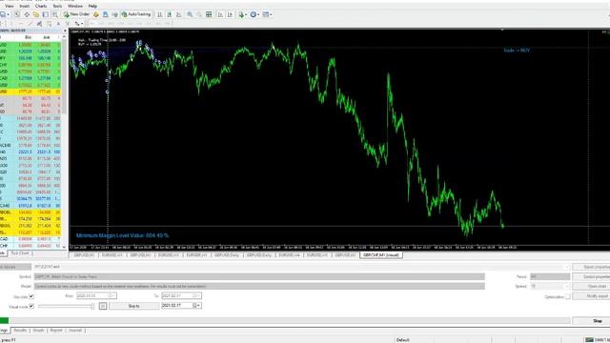
Task: Select the arrows drawing tool
Action: point(77,23)
